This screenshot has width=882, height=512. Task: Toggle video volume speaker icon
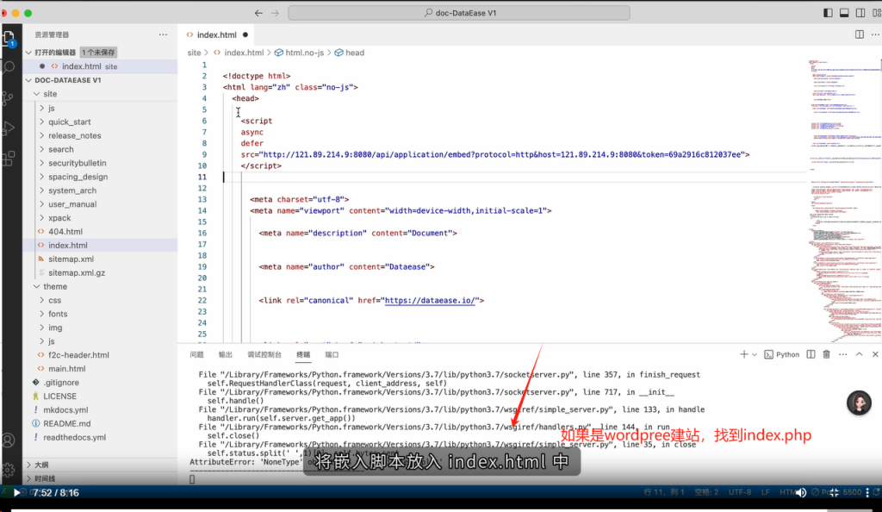(801, 493)
